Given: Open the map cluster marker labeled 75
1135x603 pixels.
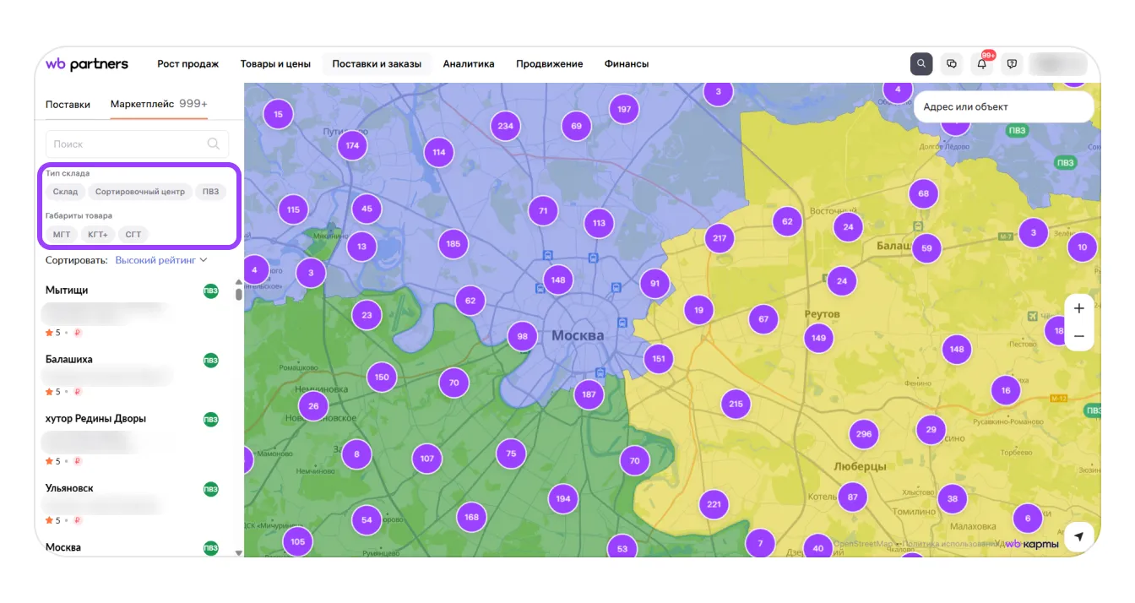Looking at the screenshot, I should (511, 454).
